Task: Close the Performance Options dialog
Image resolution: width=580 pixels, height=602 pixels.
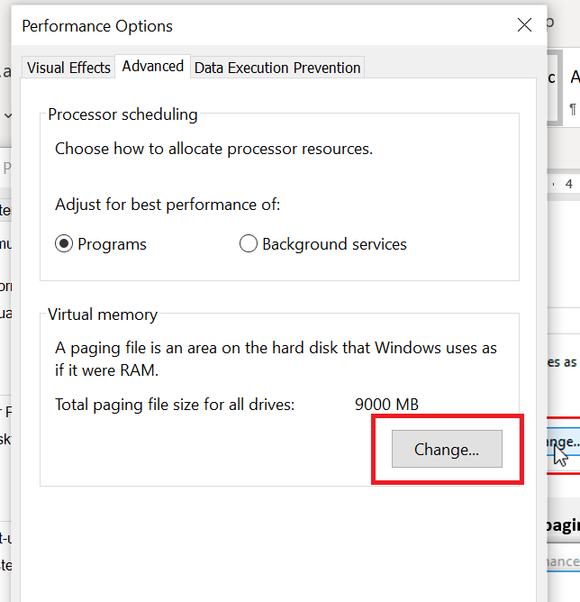Action: (x=524, y=25)
